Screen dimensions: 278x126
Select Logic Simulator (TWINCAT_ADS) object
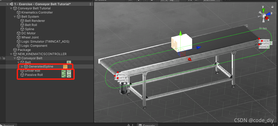(45, 42)
